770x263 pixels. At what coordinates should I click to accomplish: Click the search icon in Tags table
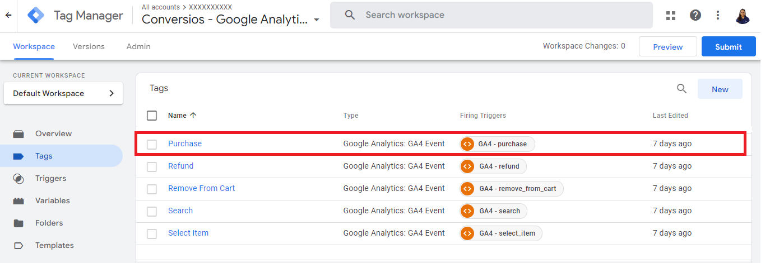pos(681,89)
